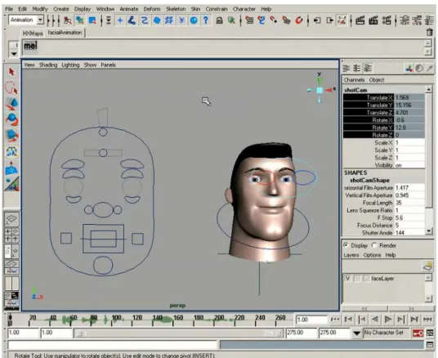Open the Animate menu
This screenshot has width=438, height=358.
point(129,9)
